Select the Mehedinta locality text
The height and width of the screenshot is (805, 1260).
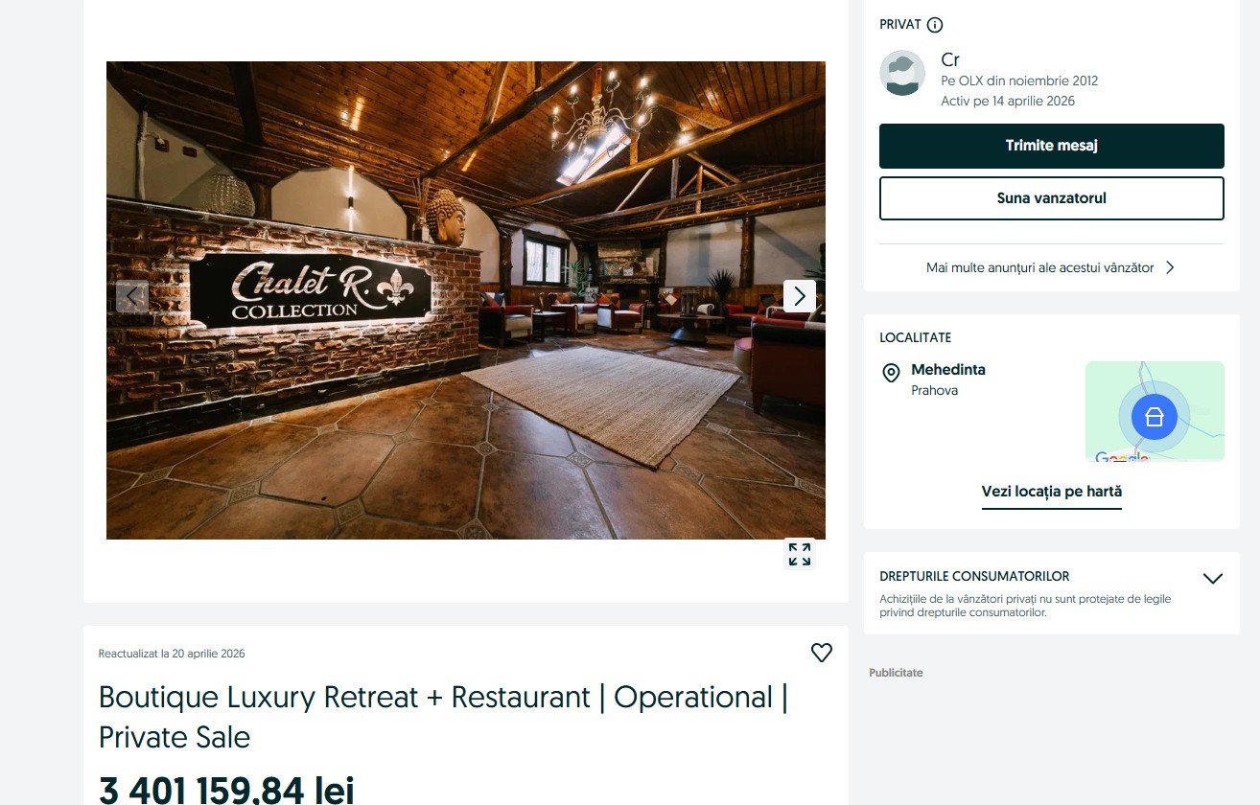[x=948, y=370]
